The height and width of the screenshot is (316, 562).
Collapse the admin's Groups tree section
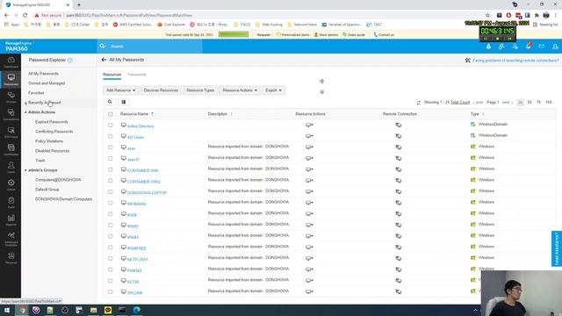25,170
